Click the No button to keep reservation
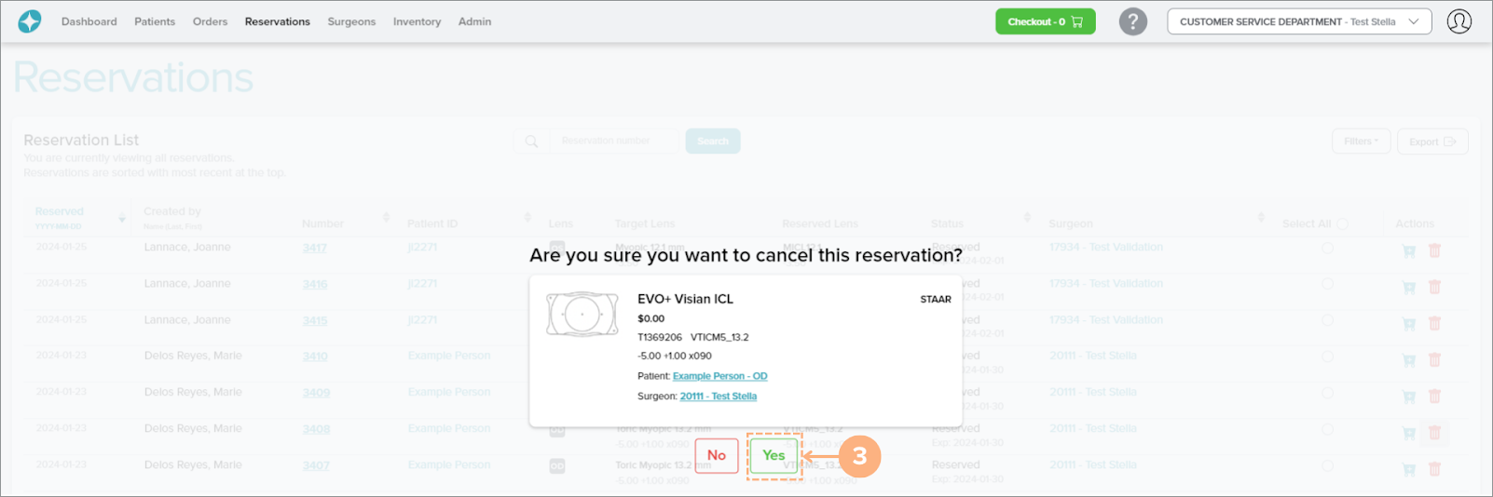1493x497 pixels. coord(716,455)
